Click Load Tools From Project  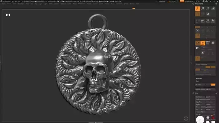(x=205, y=99)
